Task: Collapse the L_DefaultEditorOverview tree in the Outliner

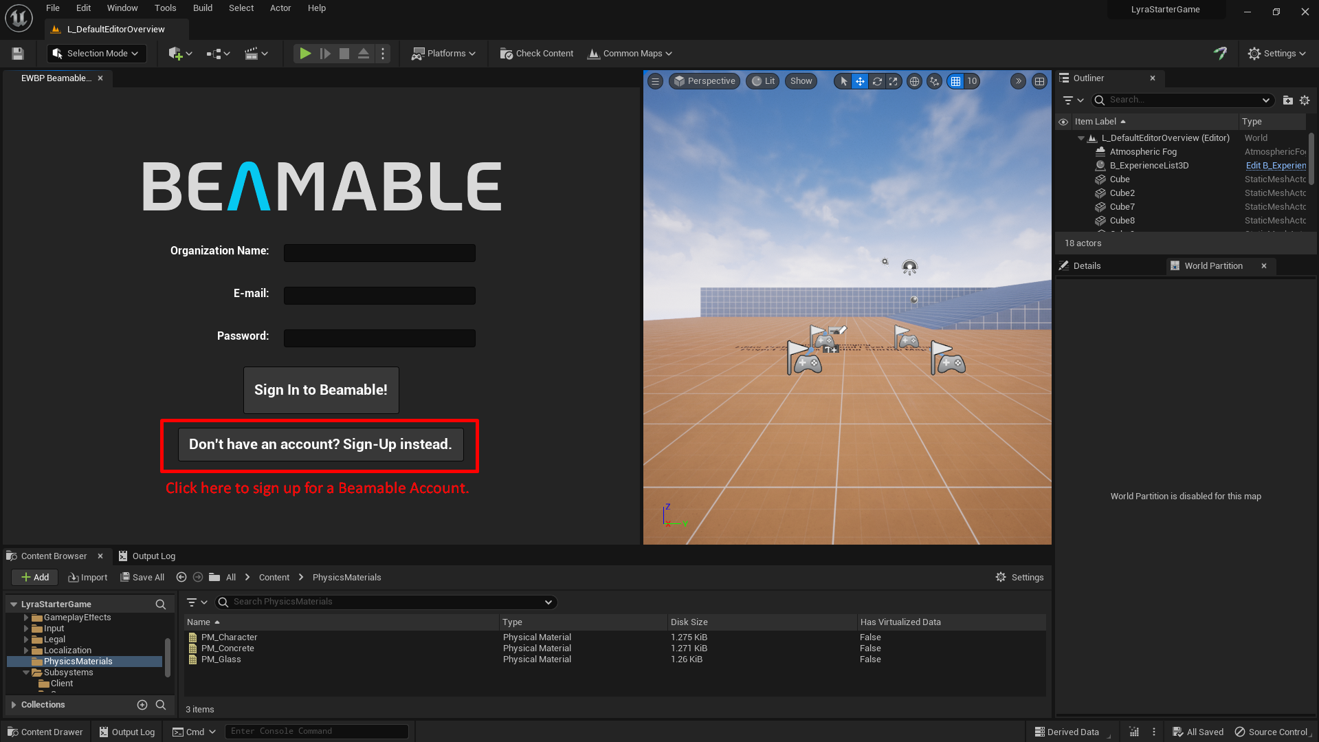Action: [1080, 138]
